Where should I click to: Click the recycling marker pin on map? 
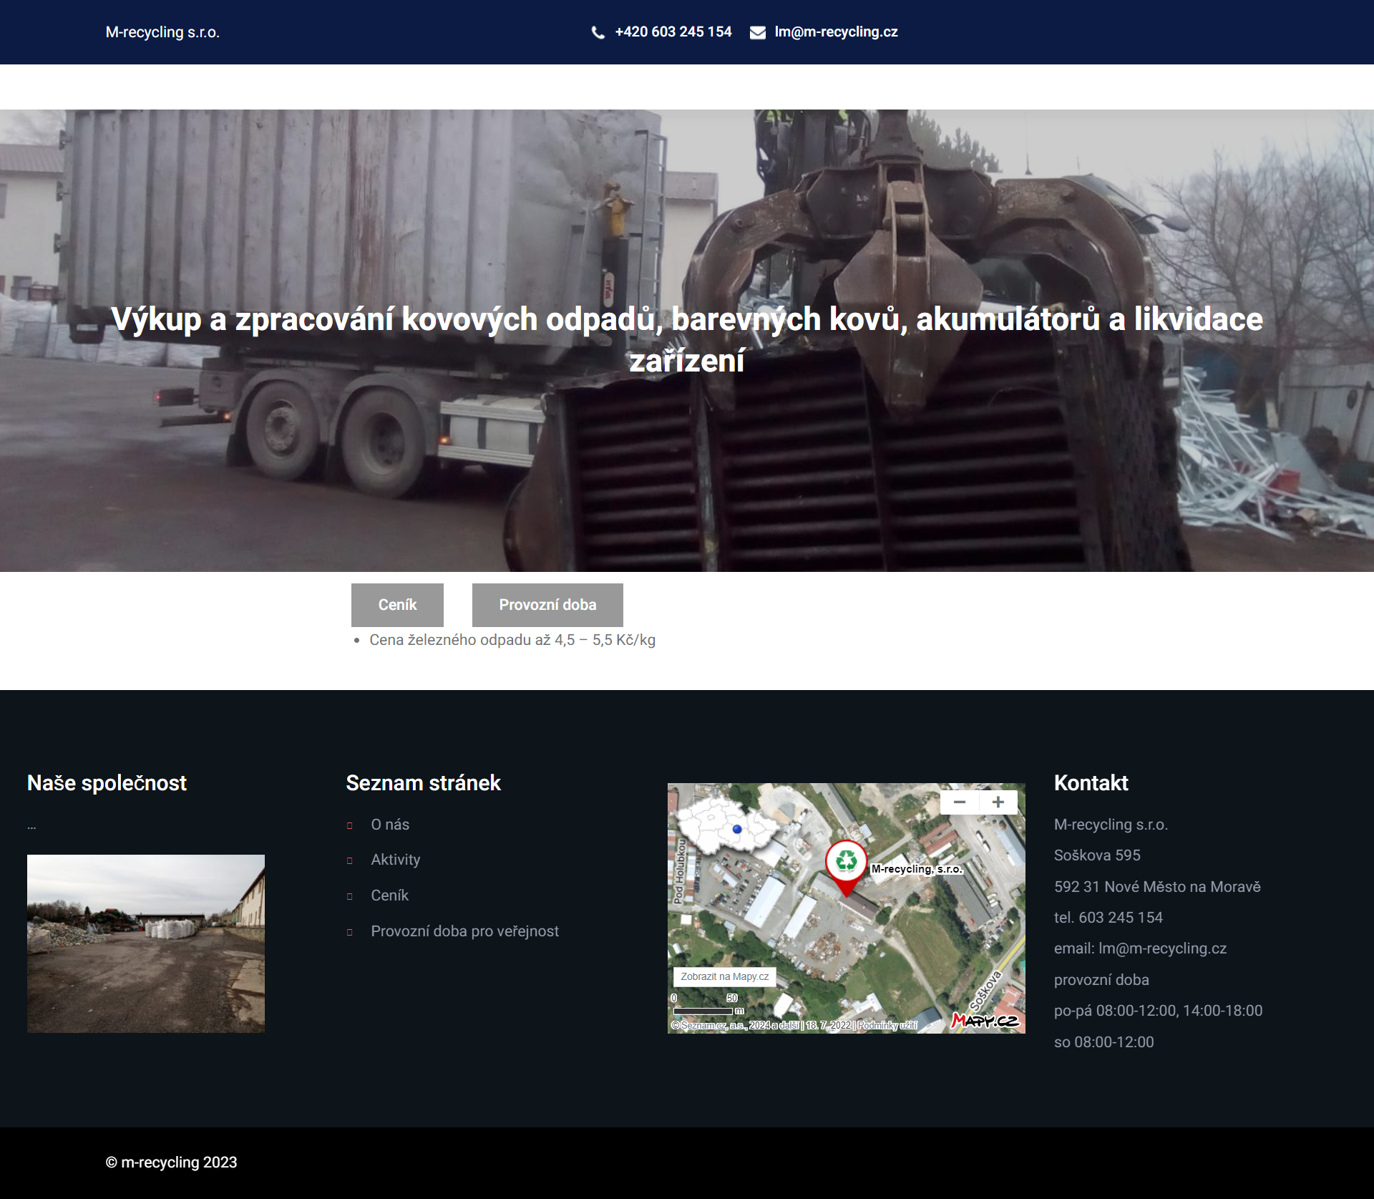846,863
